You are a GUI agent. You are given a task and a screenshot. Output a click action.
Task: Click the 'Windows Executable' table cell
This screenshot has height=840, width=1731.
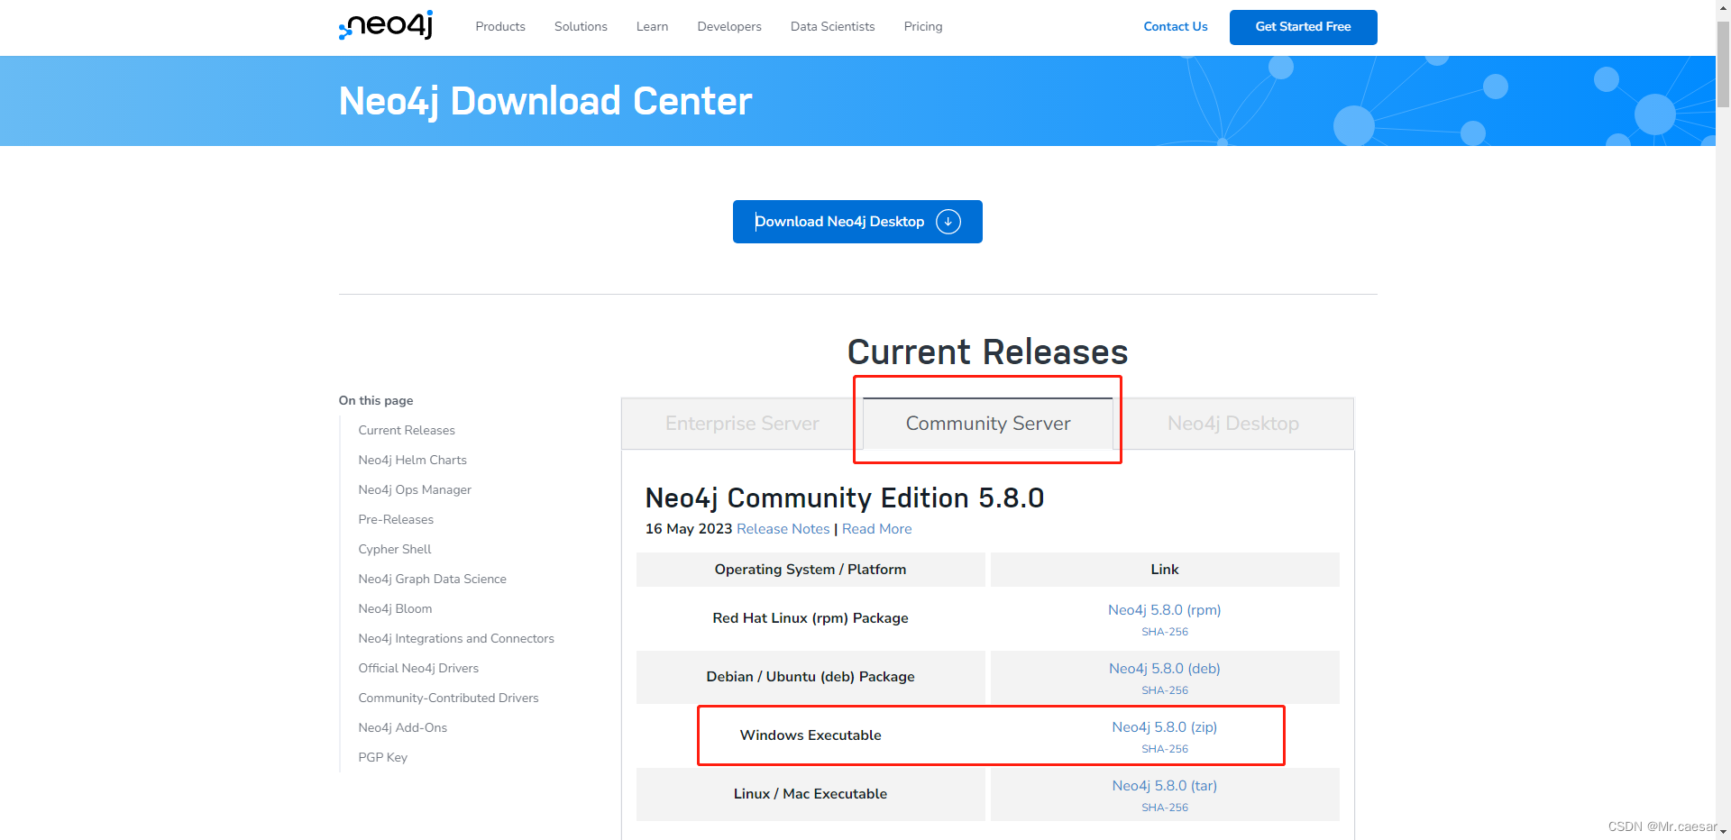tap(811, 735)
